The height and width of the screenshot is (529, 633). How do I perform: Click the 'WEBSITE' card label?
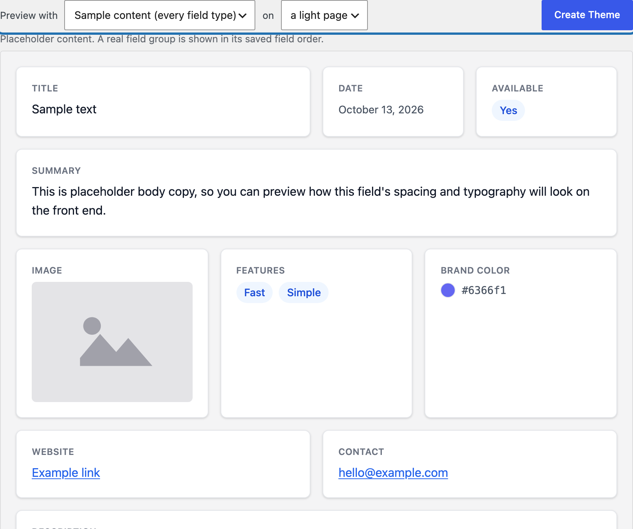[x=53, y=452]
